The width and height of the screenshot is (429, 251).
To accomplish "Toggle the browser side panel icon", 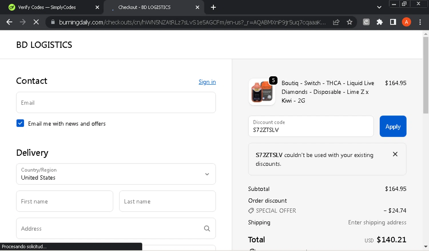I will point(393,22).
